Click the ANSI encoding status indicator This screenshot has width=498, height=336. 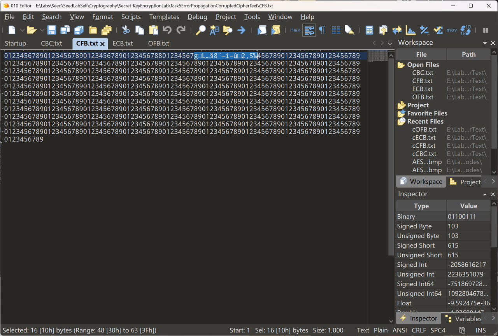pyautogui.click(x=400, y=330)
